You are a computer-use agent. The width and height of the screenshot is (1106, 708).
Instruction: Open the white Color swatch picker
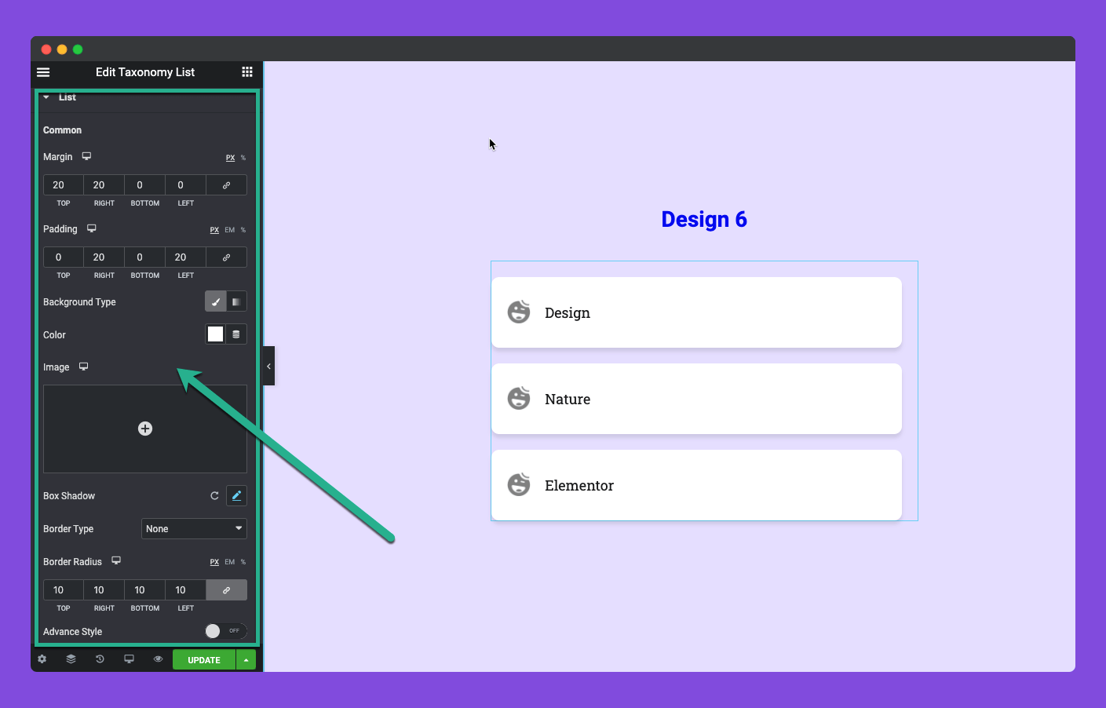[x=215, y=334]
